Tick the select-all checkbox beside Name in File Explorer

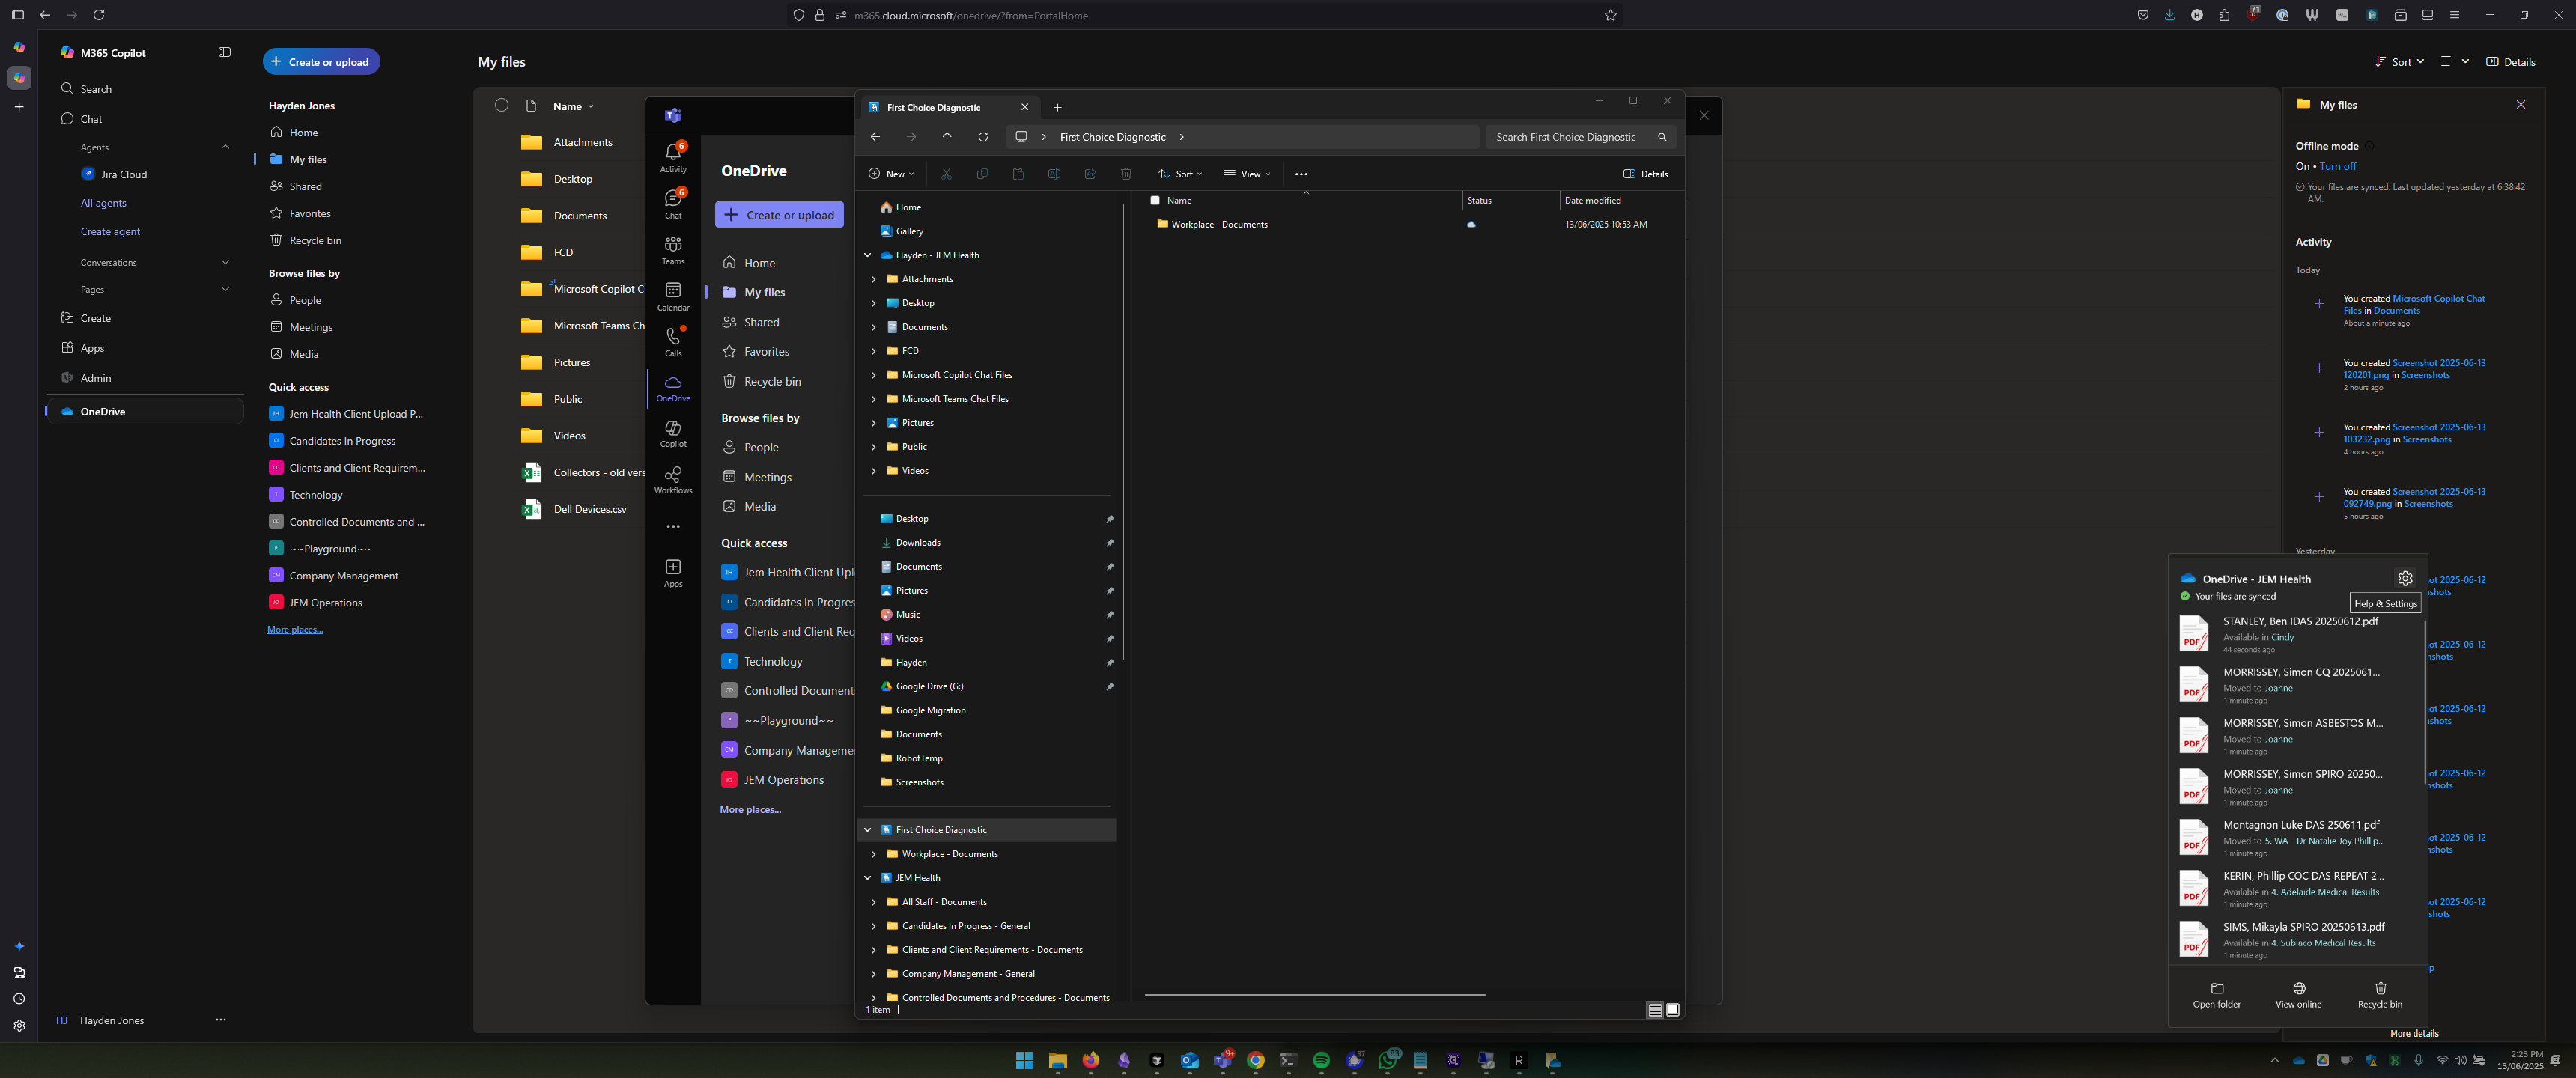tap(1155, 200)
